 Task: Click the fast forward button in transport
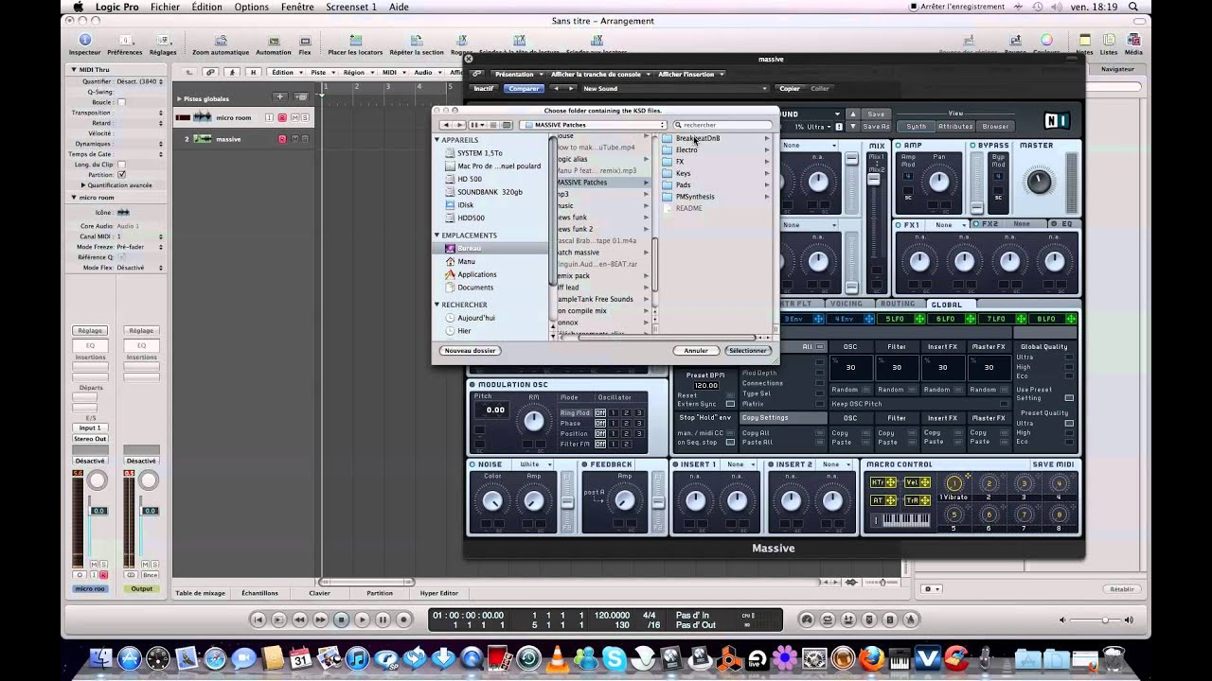[320, 620]
